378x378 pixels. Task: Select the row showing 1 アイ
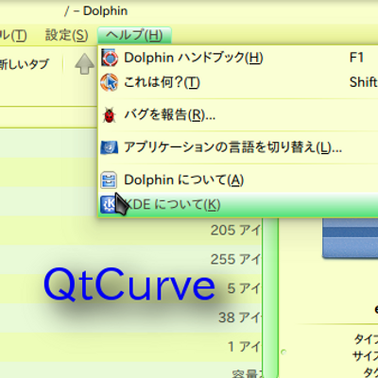point(130,347)
